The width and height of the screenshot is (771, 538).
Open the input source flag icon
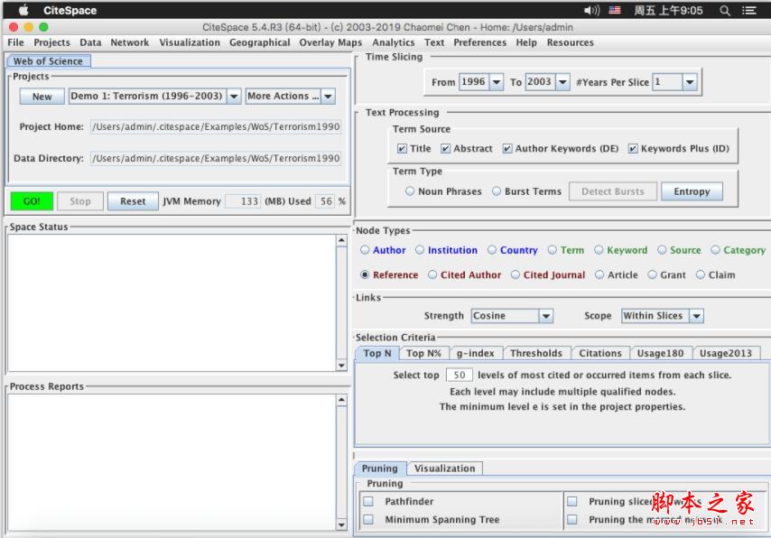[x=615, y=10]
